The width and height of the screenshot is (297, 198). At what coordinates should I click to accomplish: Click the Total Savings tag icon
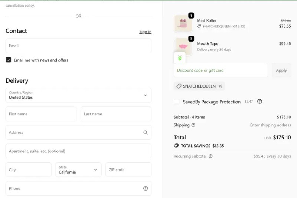(x=176, y=146)
